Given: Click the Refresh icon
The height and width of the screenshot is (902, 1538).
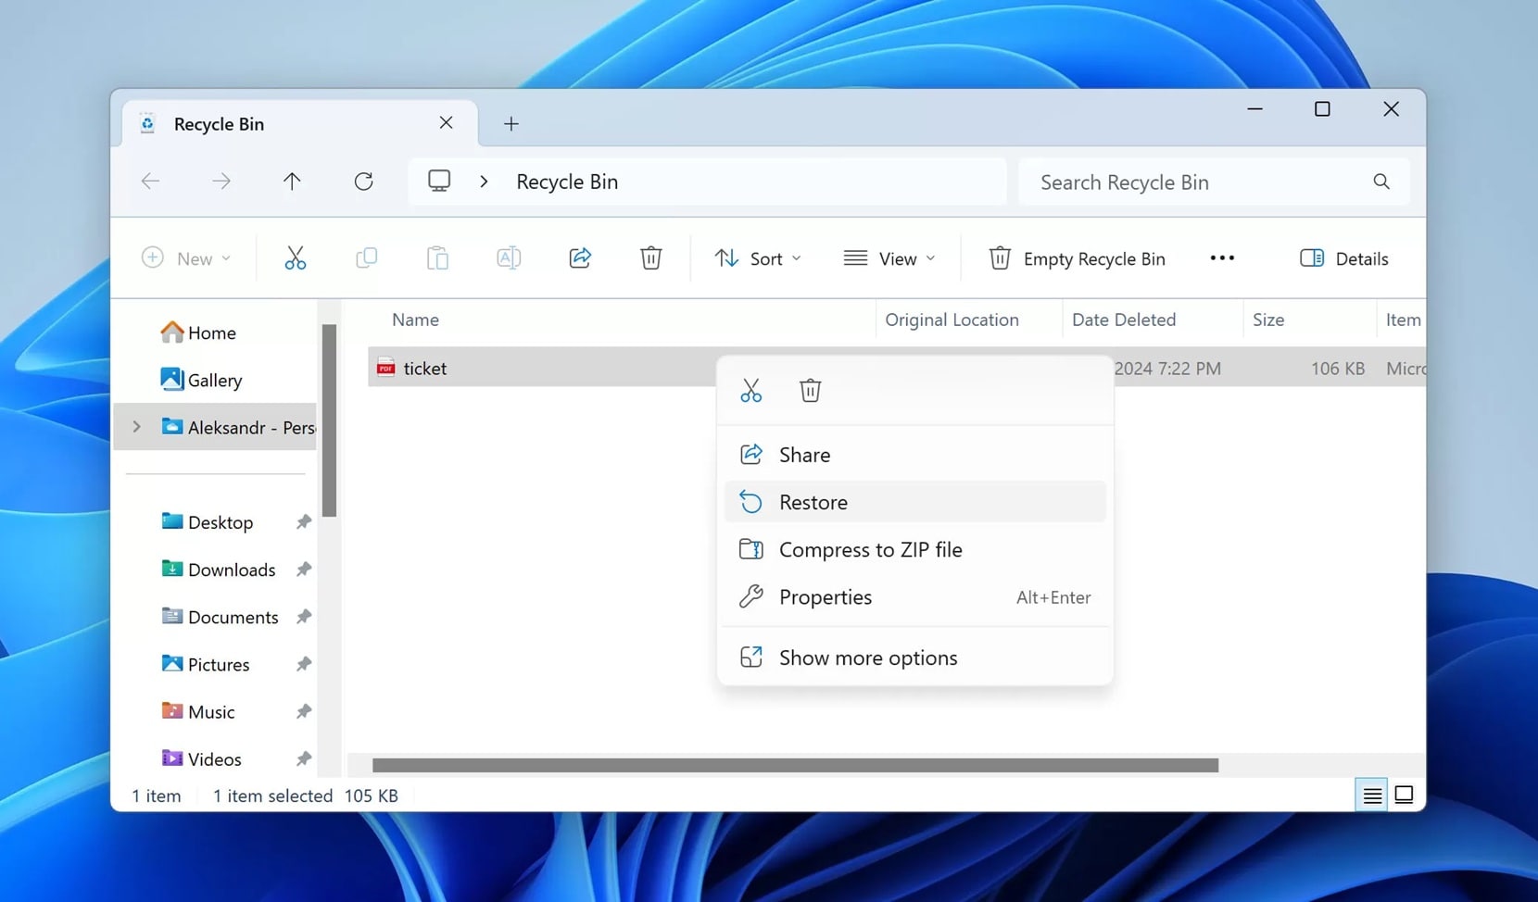Looking at the screenshot, I should coord(363,182).
